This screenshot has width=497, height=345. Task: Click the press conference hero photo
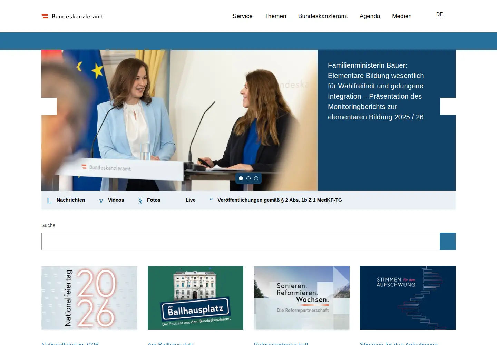[179, 120]
